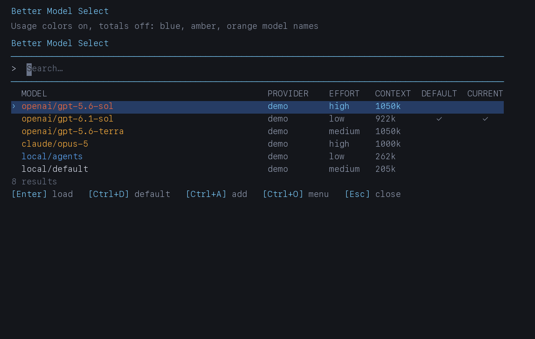Click the MODEL column header
The image size is (535, 339).
(34, 94)
